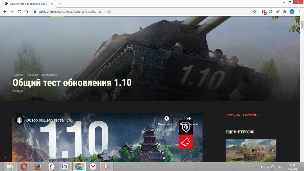Open the red ad blocker extension
The height and width of the screenshot is (171, 304).
[x=264, y=12]
